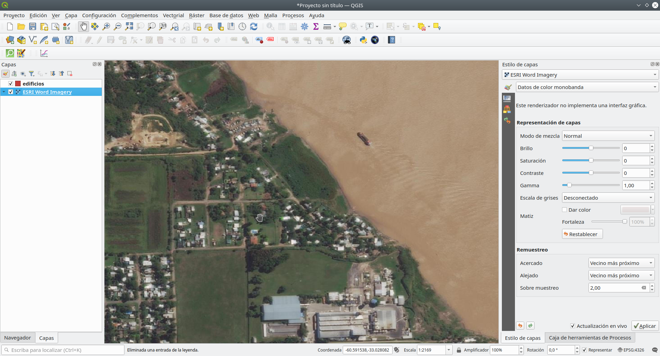Click the Zoom In magnifier tool

[x=106, y=26]
